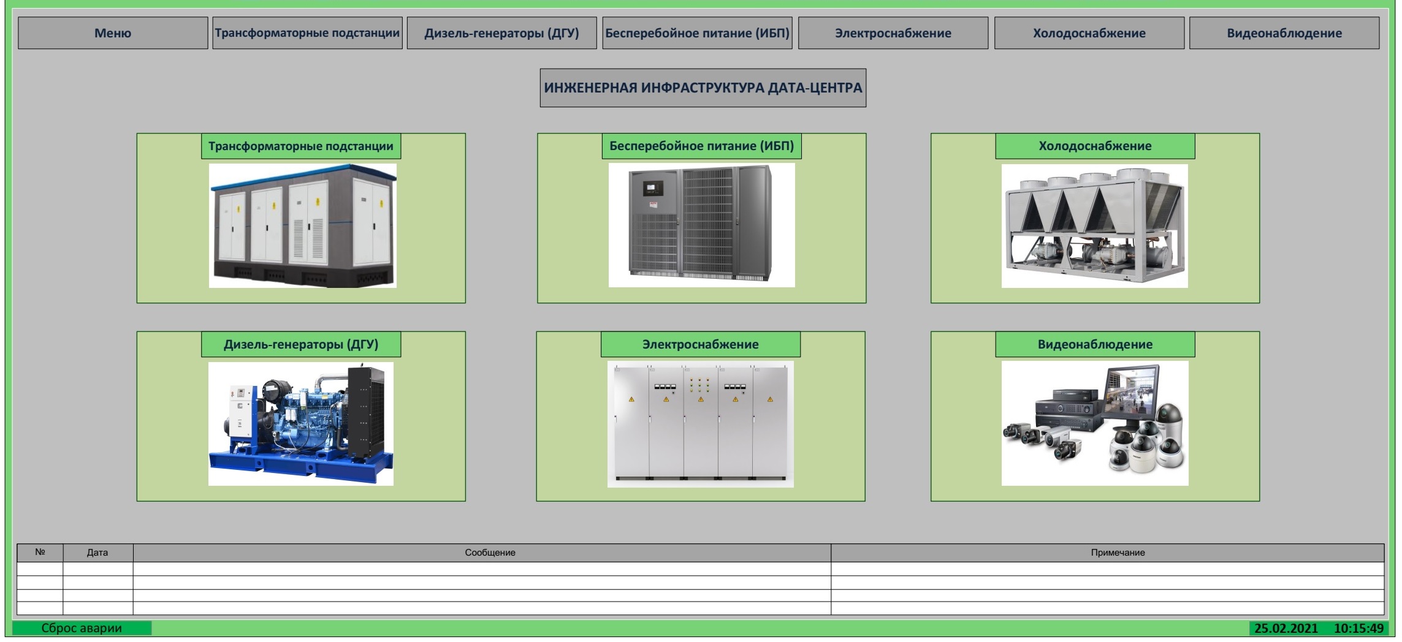Click the UPS cabinet image

[x=702, y=225]
